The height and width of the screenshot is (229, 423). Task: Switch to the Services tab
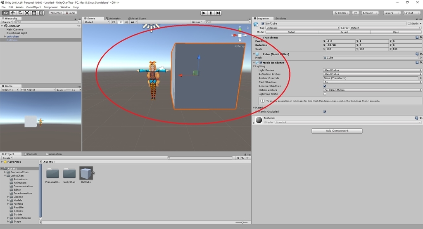coord(280,18)
